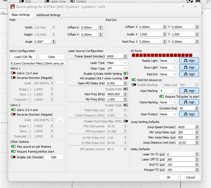Toggle MO enabled ONLY when running
Screen dimensions: 211x188
[126, 78]
